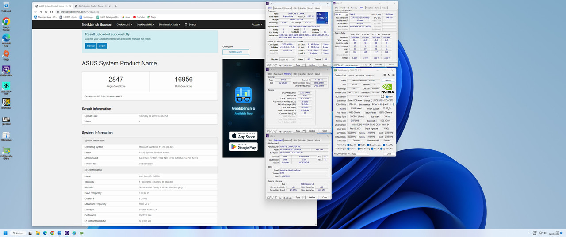Image resolution: width=566 pixels, height=237 pixels.
Task: Click the Sign up button
Action: coord(91,46)
